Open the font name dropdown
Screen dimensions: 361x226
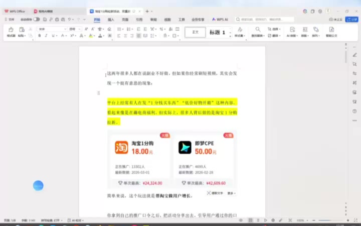52,29
